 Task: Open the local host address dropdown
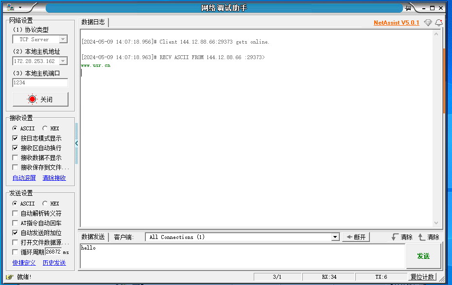tap(63, 61)
